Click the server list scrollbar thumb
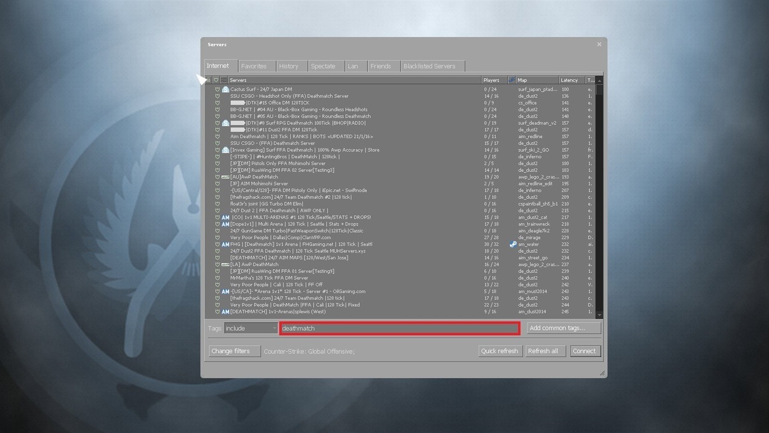Image resolution: width=769 pixels, height=433 pixels. pyautogui.click(x=600, y=91)
